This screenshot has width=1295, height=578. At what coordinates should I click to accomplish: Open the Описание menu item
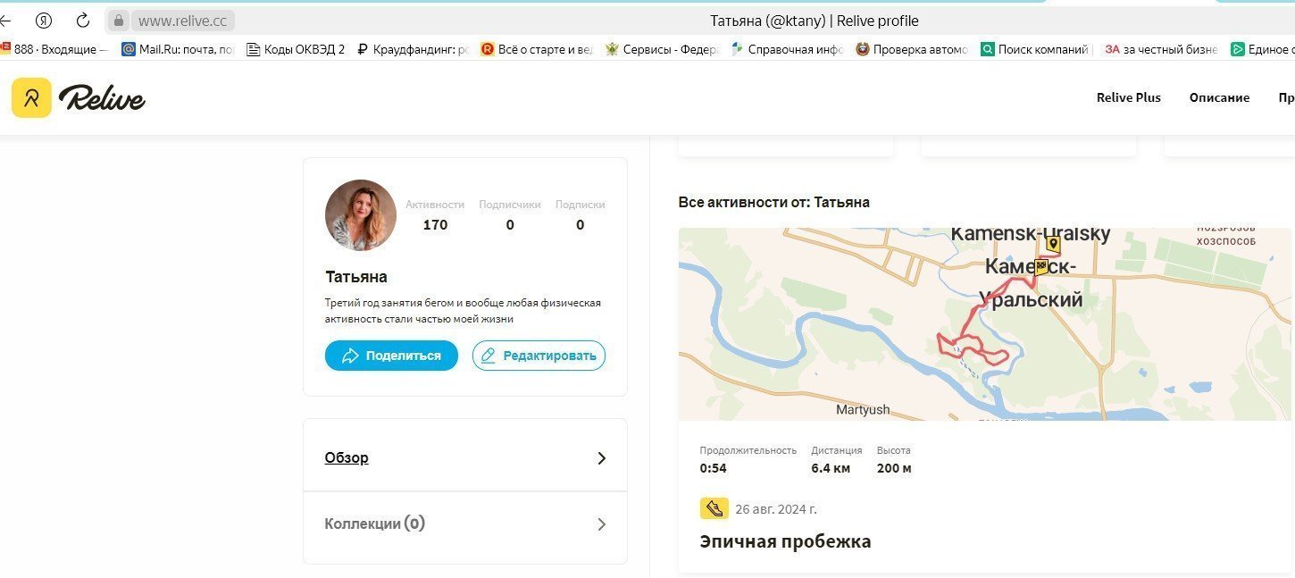pyautogui.click(x=1219, y=97)
